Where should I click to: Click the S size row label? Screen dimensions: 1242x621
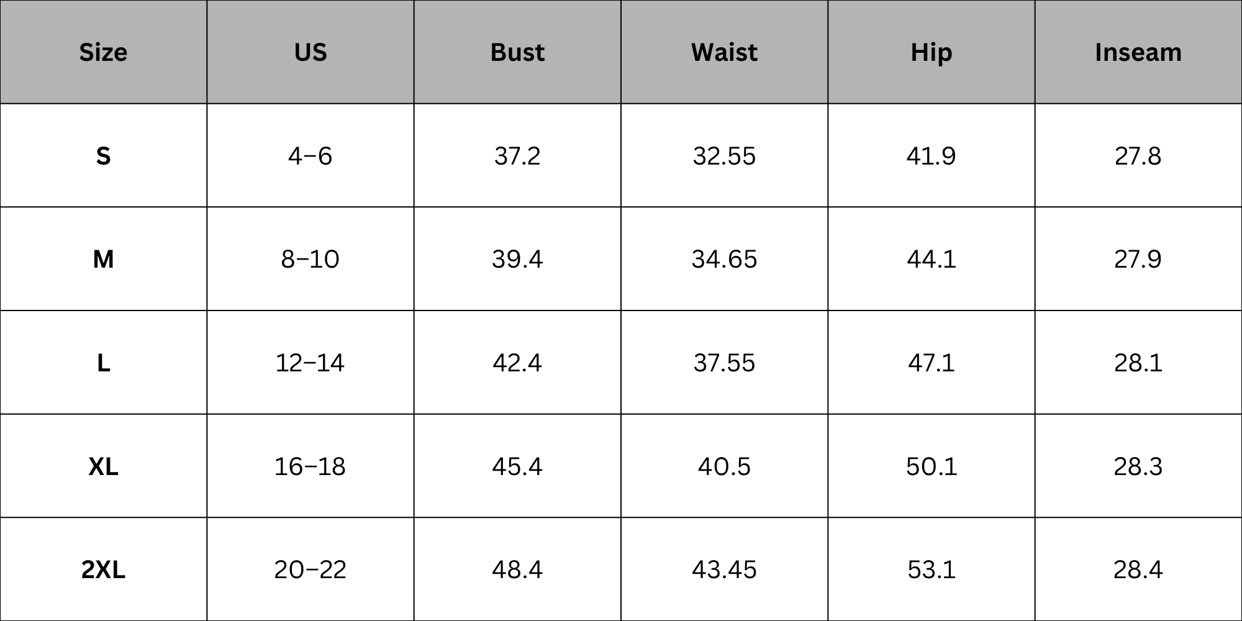pyautogui.click(x=103, y=155)
